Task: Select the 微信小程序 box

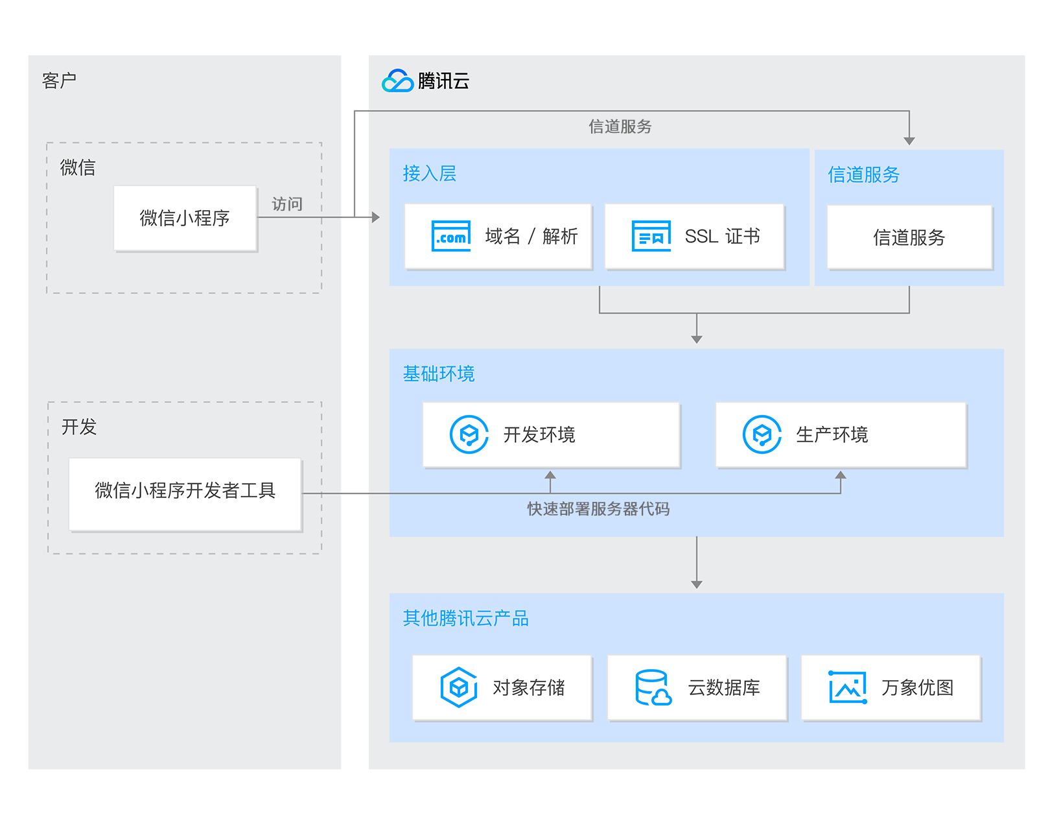Action: [185, 218]
